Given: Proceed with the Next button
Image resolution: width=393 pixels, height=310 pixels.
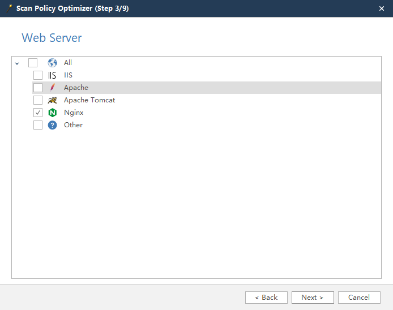Looking at the screenshot, I should [313, 298].
